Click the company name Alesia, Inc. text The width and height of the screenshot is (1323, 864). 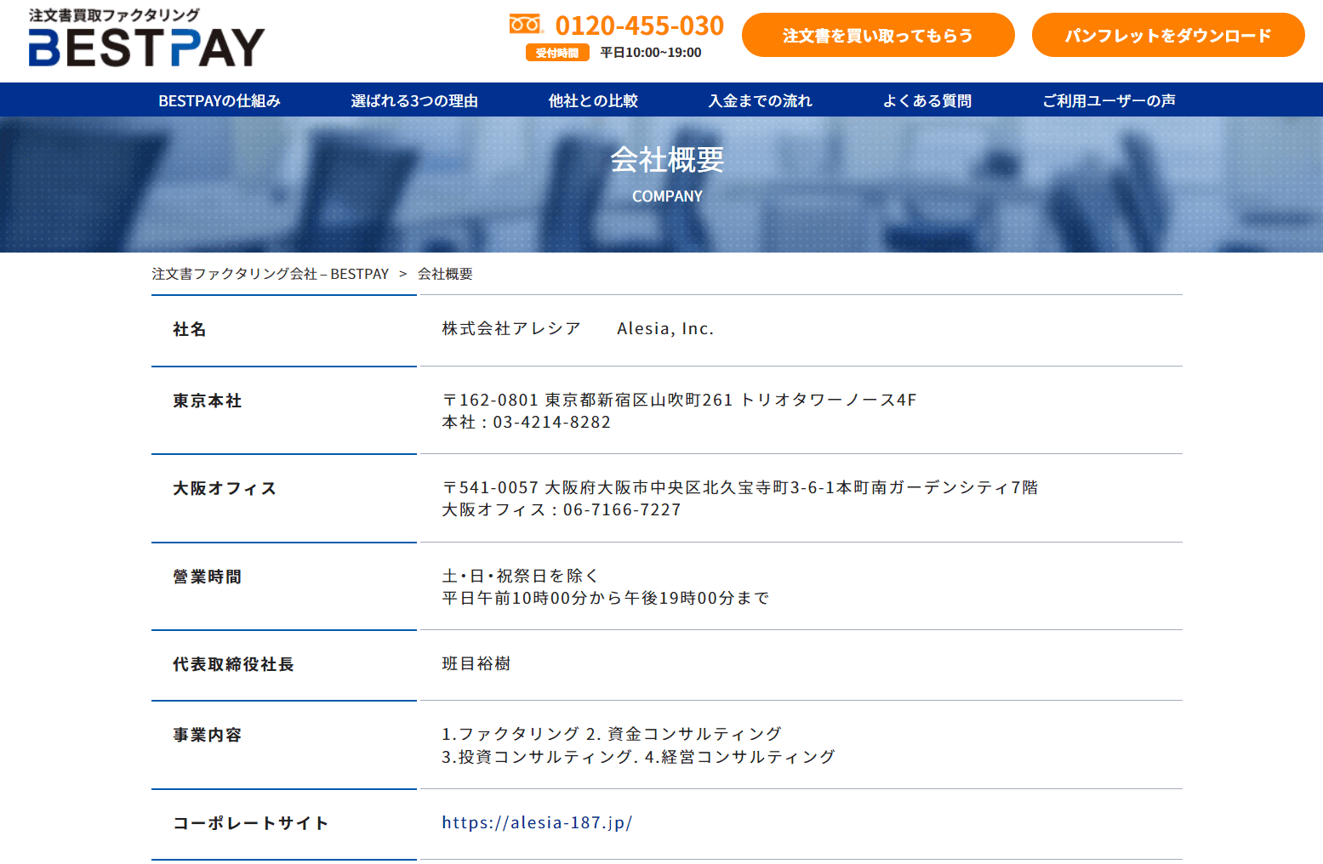click(x=664, y=329)
